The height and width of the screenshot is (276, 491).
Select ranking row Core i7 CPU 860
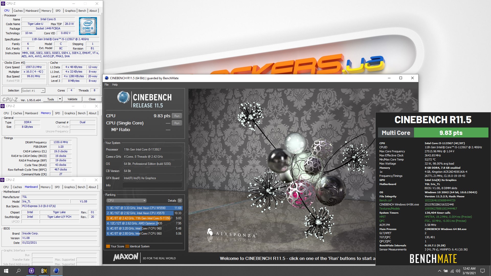[144, 234]
